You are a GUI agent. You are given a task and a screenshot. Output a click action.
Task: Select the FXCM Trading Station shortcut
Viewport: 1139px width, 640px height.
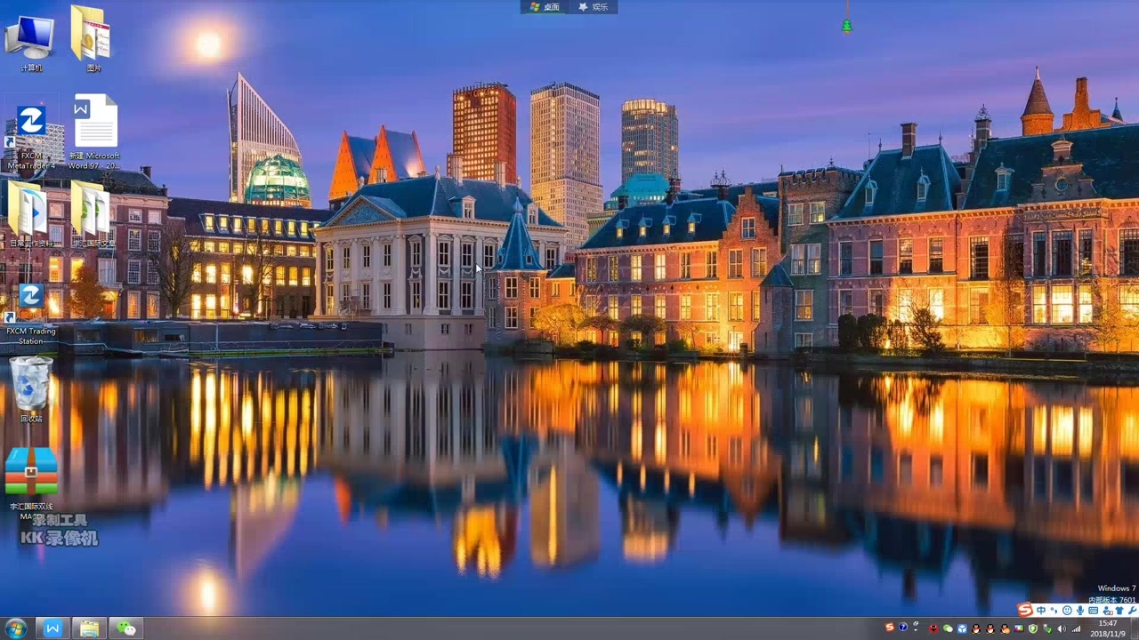[31, 315]
